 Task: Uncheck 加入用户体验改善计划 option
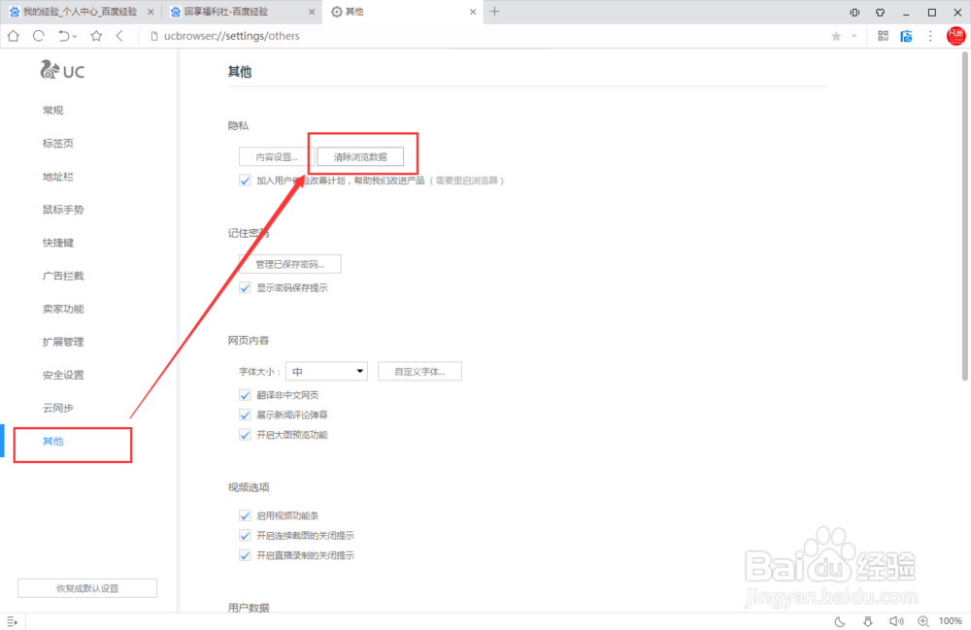[245, 180]
